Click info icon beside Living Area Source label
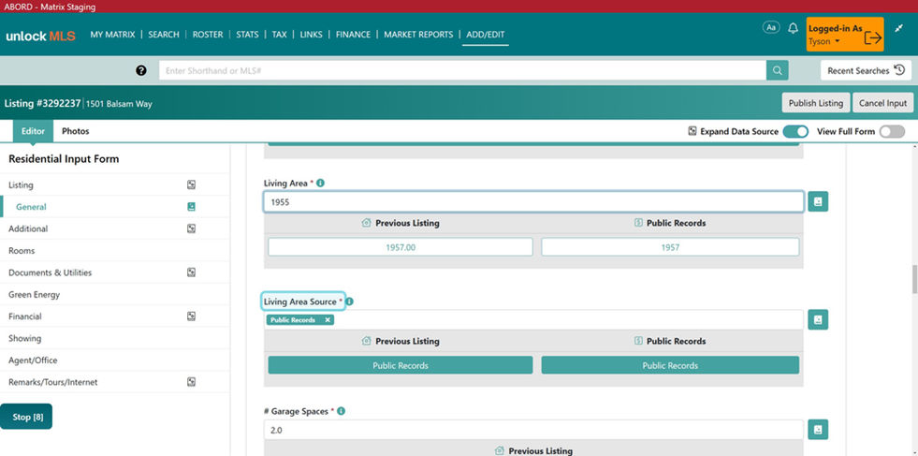 pyautogui.click(x=350, y=302)
